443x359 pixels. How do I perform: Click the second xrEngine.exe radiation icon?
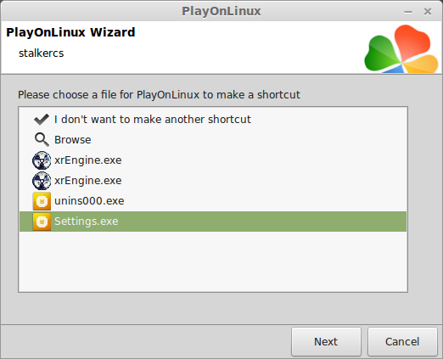tap(42, 181)
